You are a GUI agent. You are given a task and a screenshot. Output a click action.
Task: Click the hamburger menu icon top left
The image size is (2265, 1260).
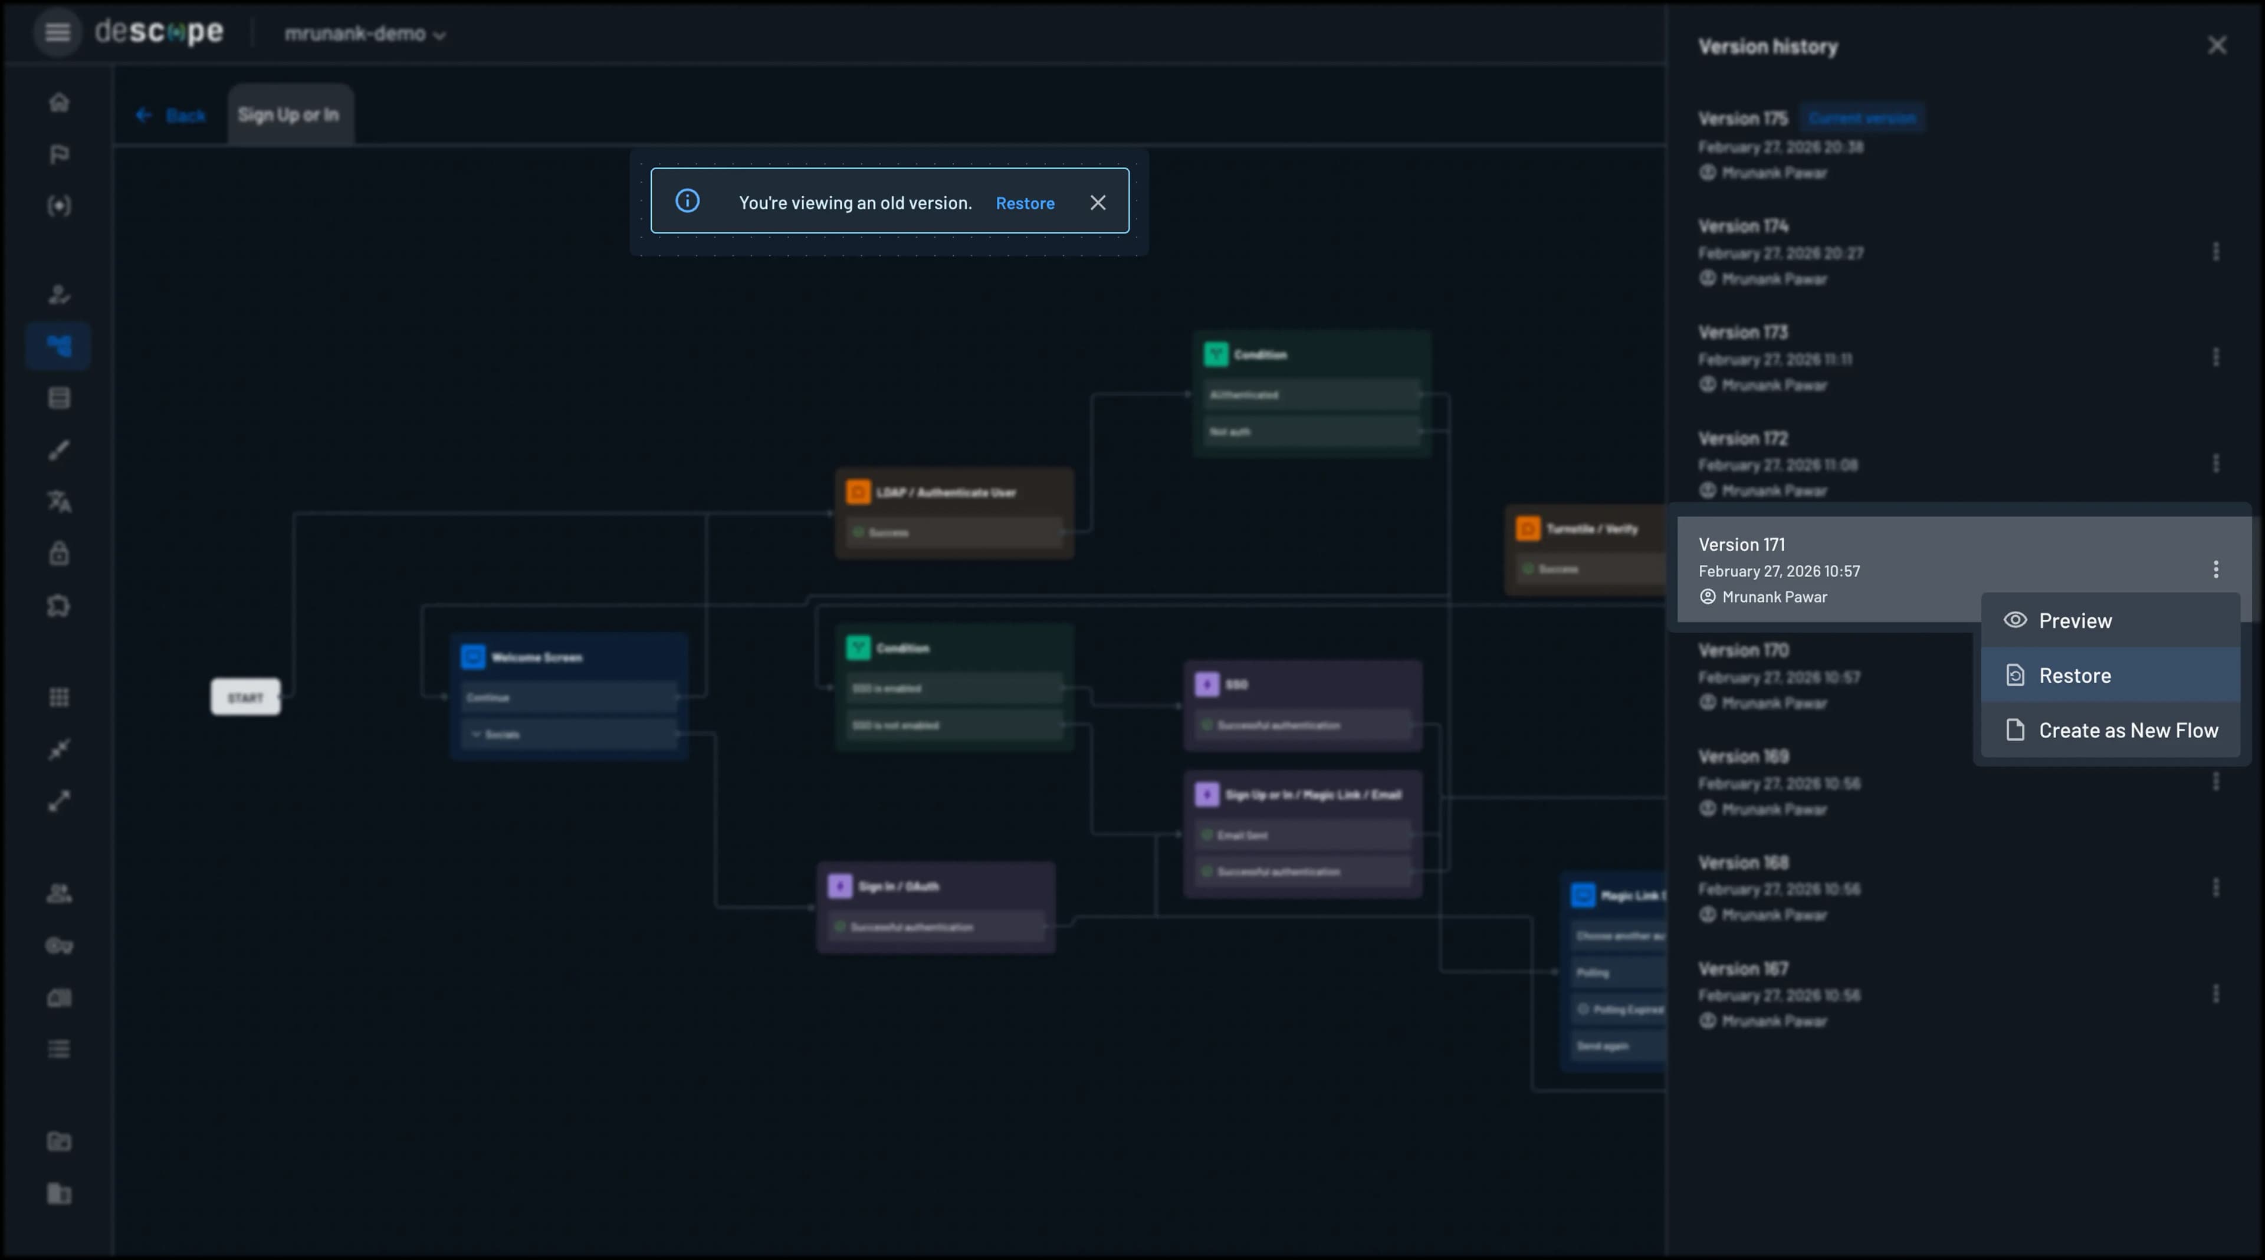click(56, 32)
